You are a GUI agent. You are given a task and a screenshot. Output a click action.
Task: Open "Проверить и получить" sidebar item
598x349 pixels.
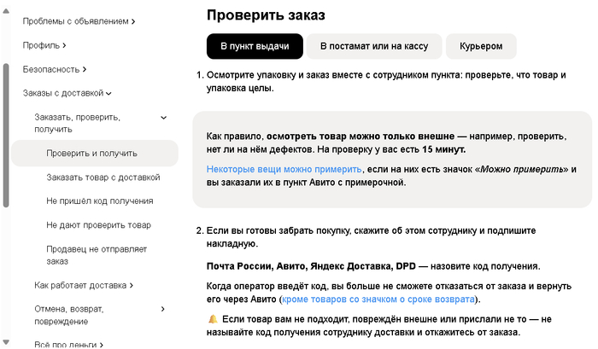point(91,154)
